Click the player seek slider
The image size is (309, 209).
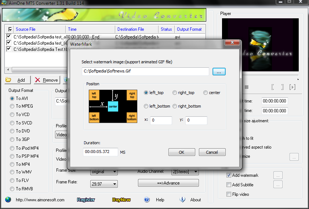coord(270,75)
